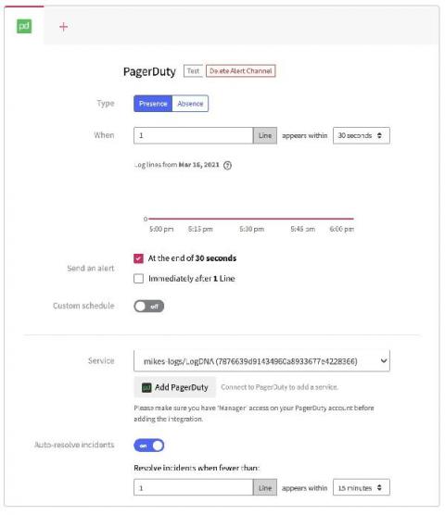The width and height of the screenshot is (445, 515).
Task: Enable 'Immediately after 1 Line' checkbox
Action: (x=139, y=279)
